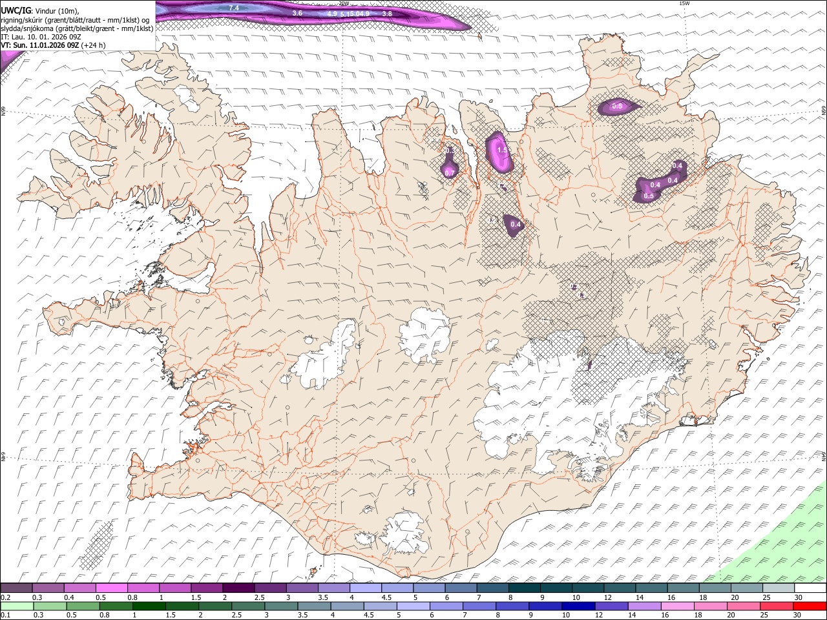Pick the bottom legend row 1 dark green swatch
827x620 pixels.
click(x=149, y=606)
